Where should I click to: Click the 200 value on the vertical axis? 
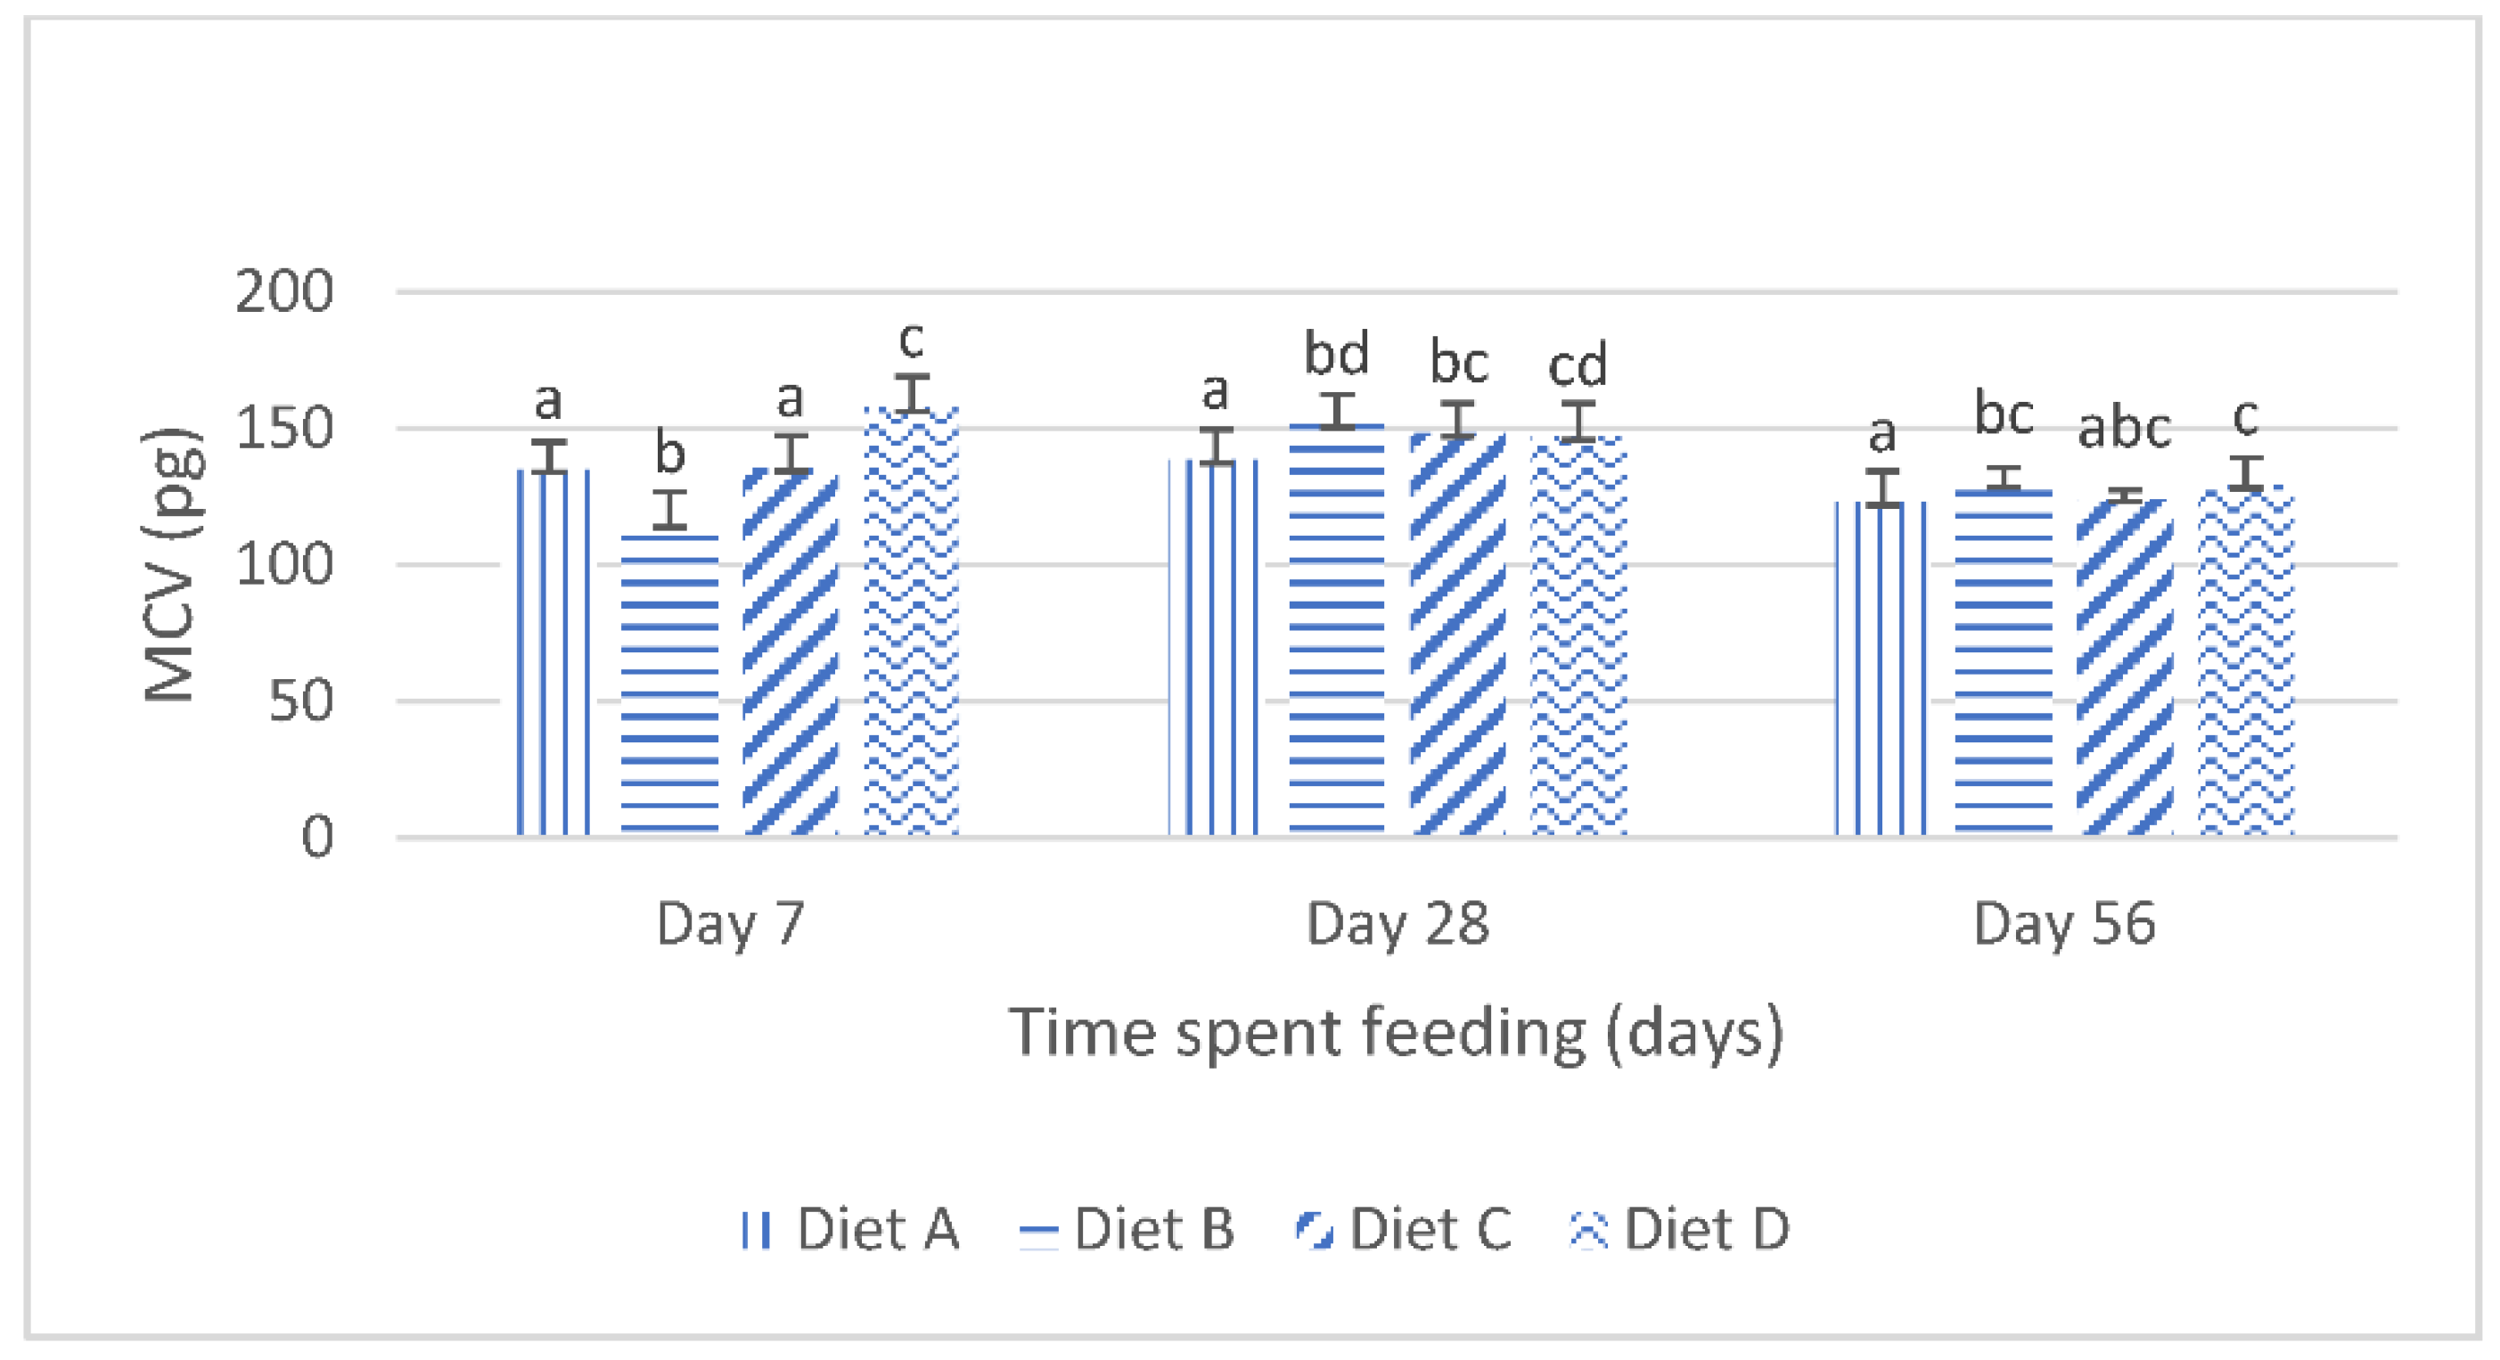click(x=283, y=291)
